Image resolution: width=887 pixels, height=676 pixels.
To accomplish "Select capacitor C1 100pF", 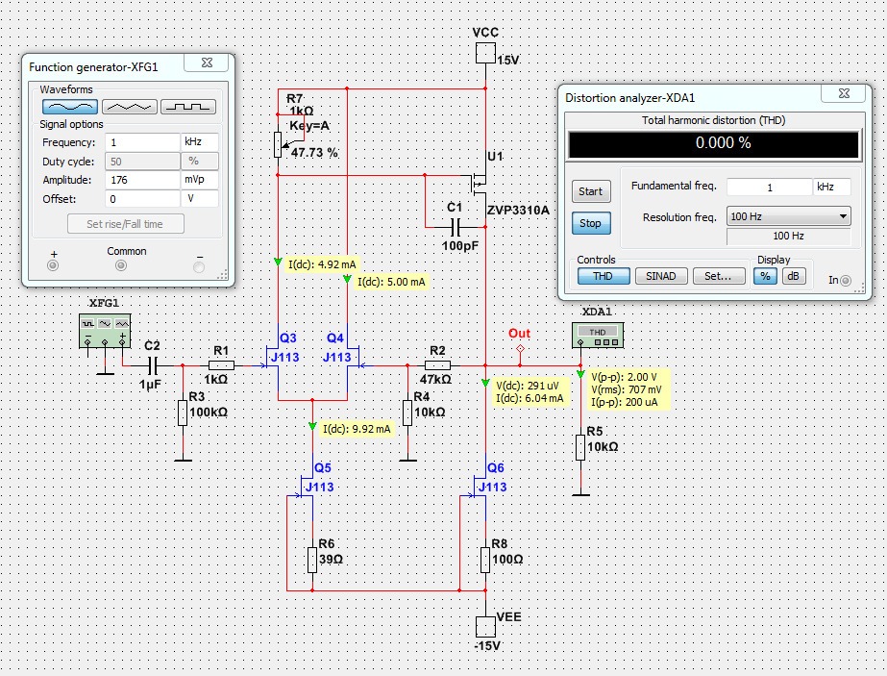I will (456, 228).
